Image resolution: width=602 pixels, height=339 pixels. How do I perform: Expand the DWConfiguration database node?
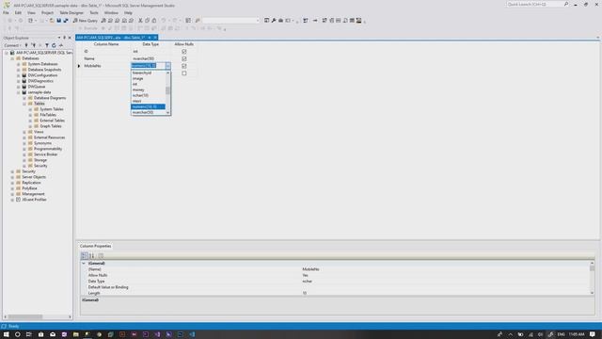point(18,75)
